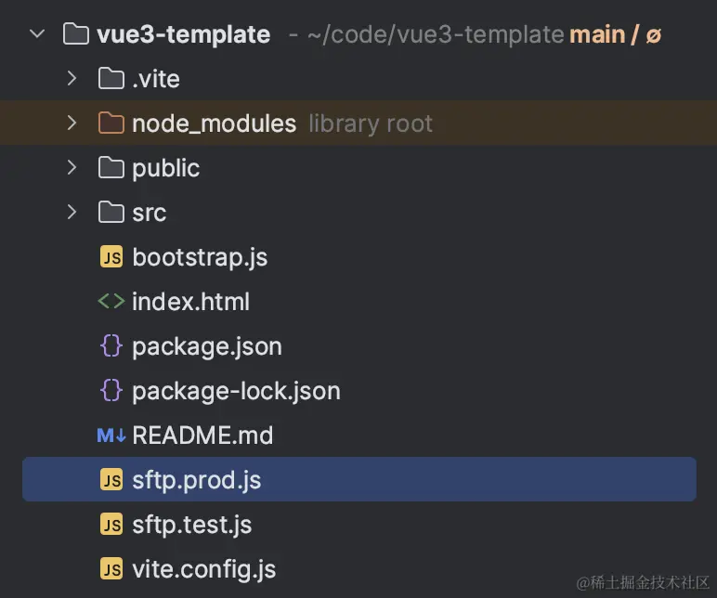
Task: Select the package.json file
Action: (206, 347)
